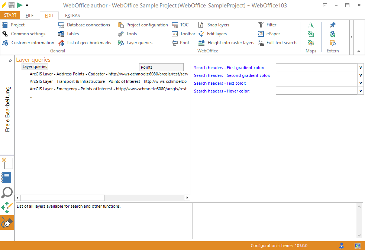Open the Search headers Text color picker
Viewport: 365px width, 250px height.
click(360, 83)
